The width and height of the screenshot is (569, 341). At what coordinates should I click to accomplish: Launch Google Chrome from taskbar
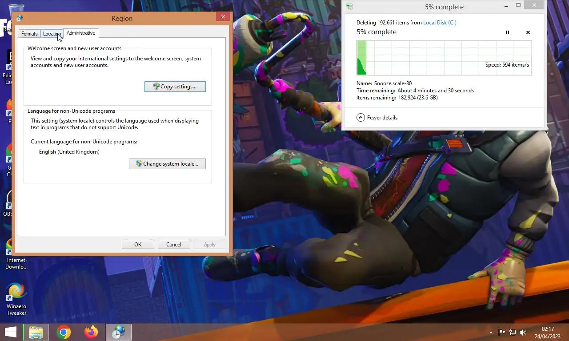64,332
